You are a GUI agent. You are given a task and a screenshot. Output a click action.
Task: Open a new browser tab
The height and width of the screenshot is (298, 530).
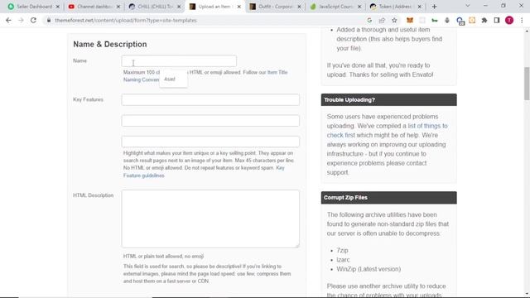click(x=434, y=7)
